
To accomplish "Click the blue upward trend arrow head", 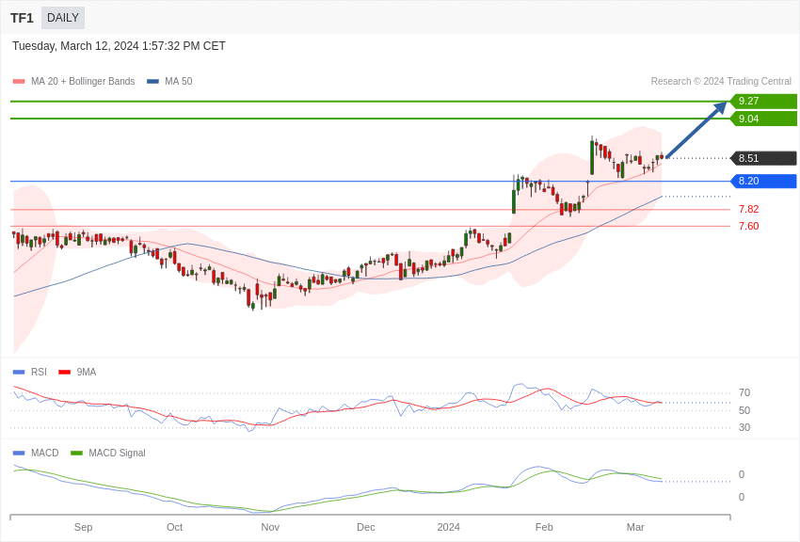I will coord(720,108).
